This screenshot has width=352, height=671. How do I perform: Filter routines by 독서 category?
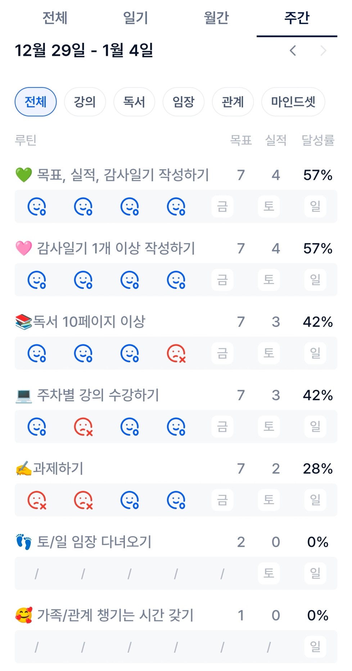point(134,102)
